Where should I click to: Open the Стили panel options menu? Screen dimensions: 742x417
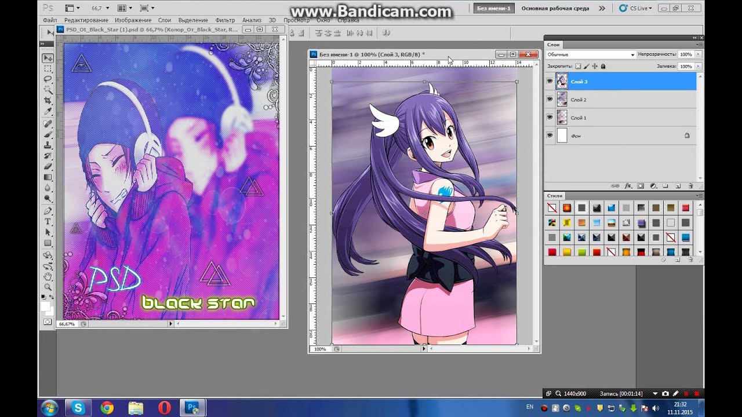coord(699,196)
